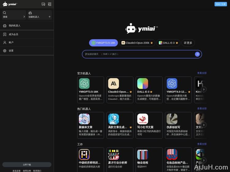Click the 中级经济师培训 card icon
Viewport: 230px width, 172px height.
pos(84,155)
